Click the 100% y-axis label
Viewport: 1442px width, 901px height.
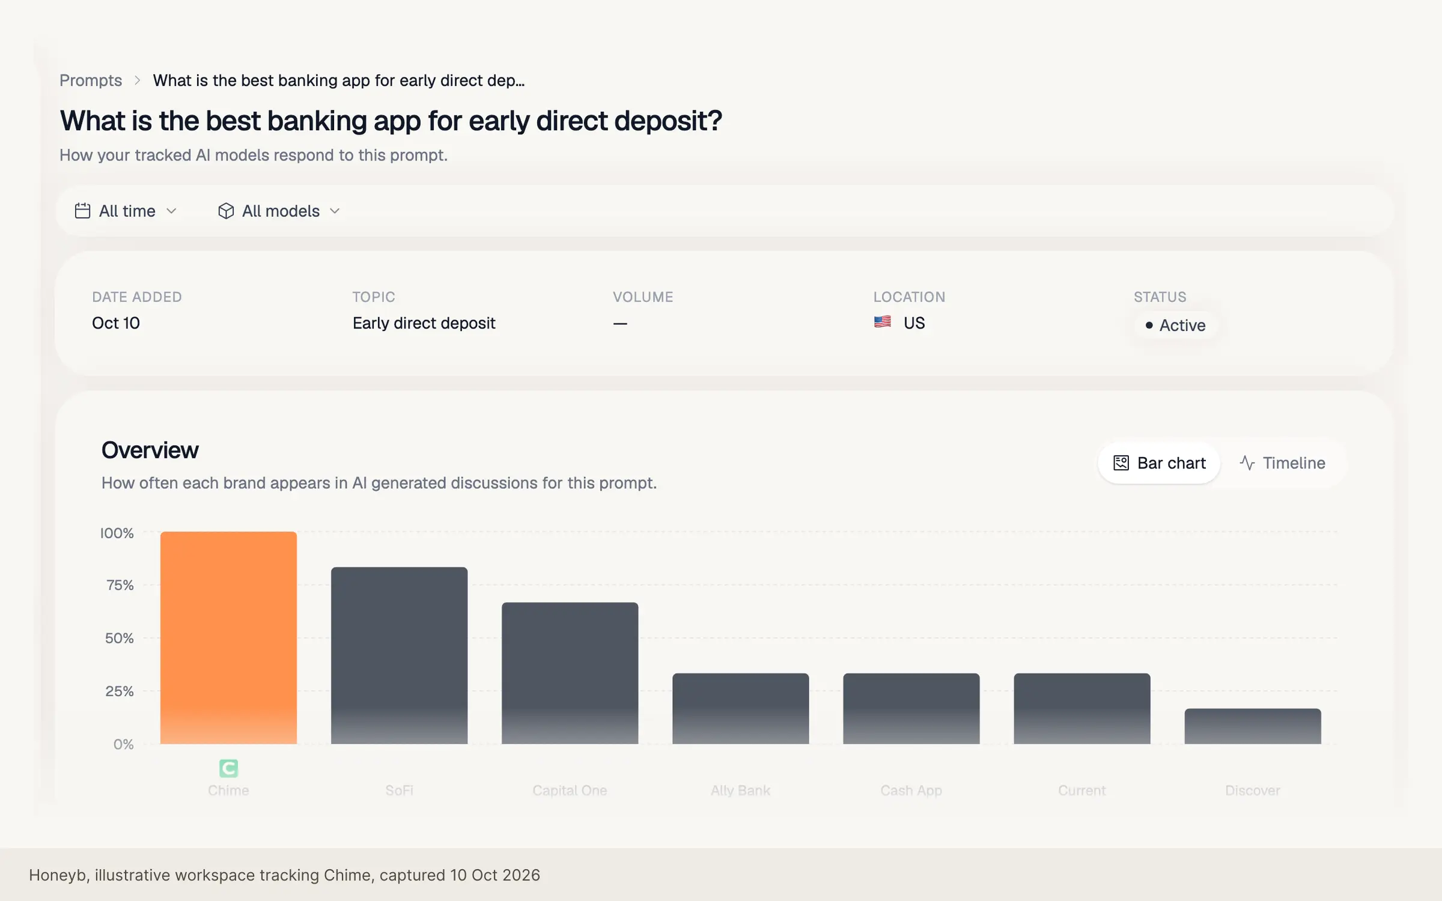point(117,533)
